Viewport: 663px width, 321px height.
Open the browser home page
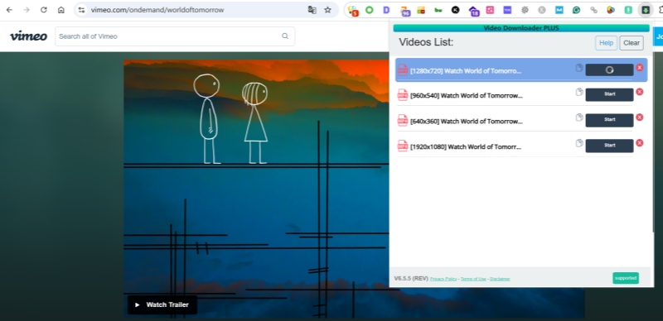tap(60, 10)
